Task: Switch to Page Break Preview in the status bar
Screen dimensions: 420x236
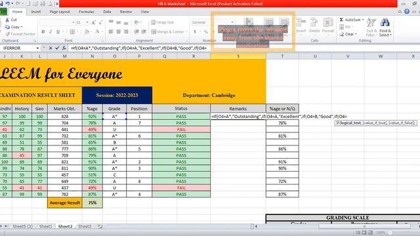Action: (x=370, y=233)
